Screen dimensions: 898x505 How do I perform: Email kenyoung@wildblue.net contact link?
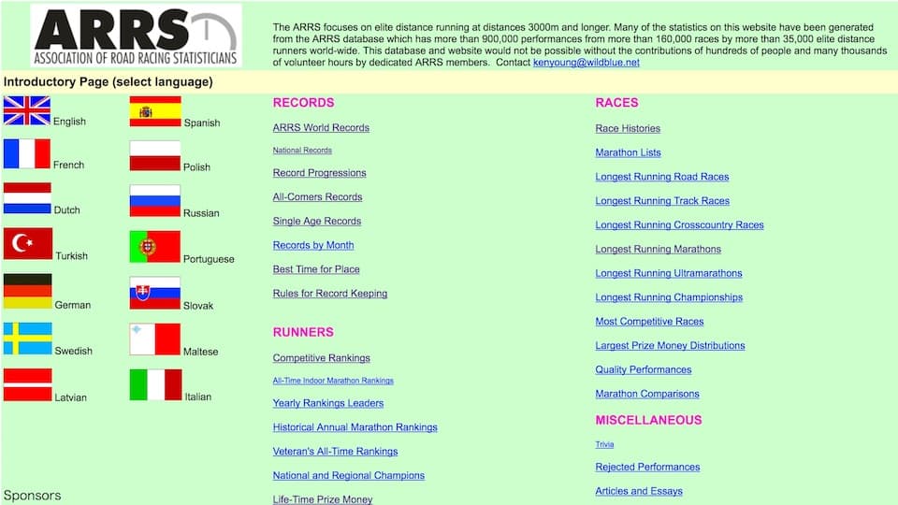[586, 63]
